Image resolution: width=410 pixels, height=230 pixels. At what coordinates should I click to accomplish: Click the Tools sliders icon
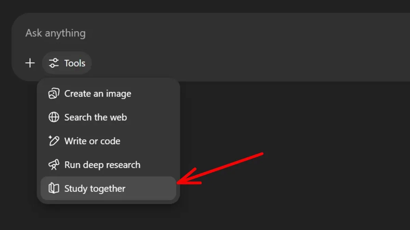point(54,63)
